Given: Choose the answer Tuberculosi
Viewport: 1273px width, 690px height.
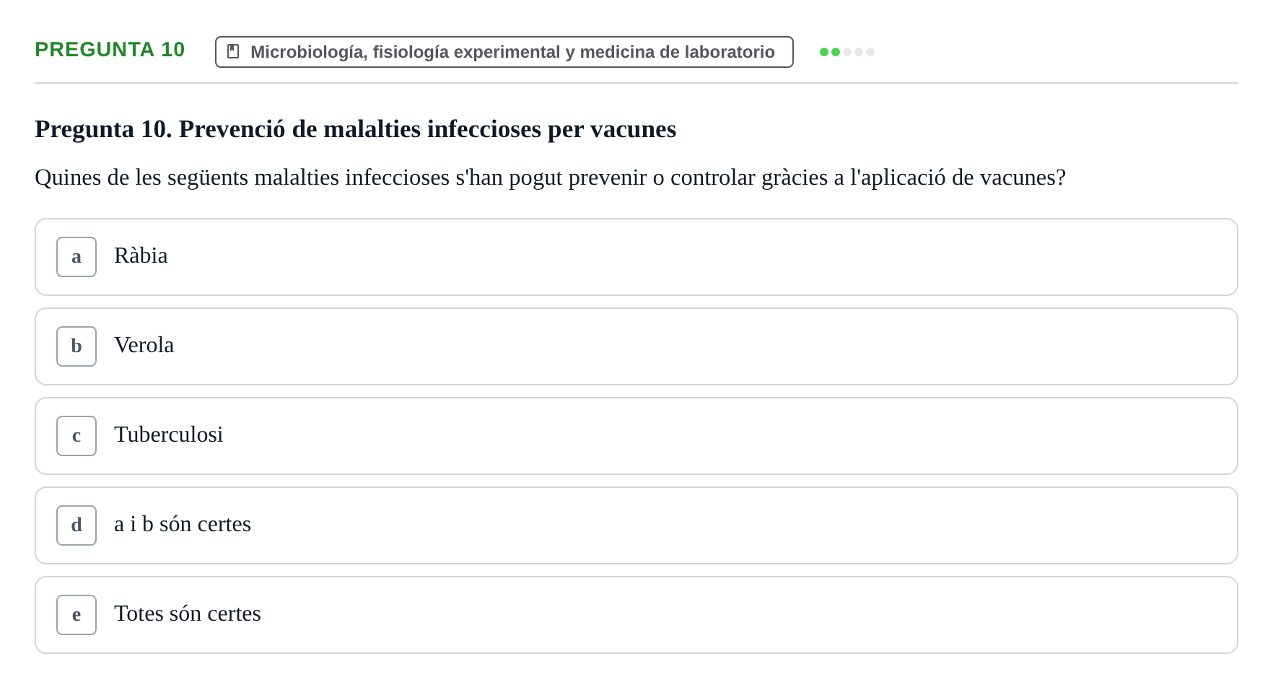Looking at the screenshot, I should (636, 436).
